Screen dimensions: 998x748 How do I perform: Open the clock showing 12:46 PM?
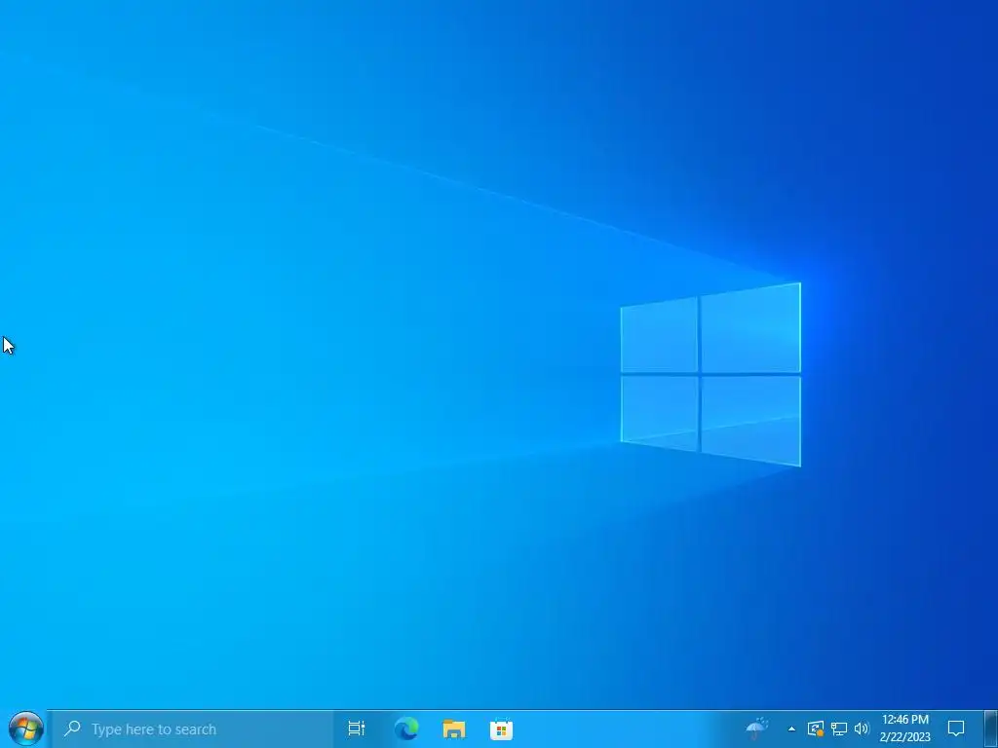pyautogui.click(x=905, y=729)
